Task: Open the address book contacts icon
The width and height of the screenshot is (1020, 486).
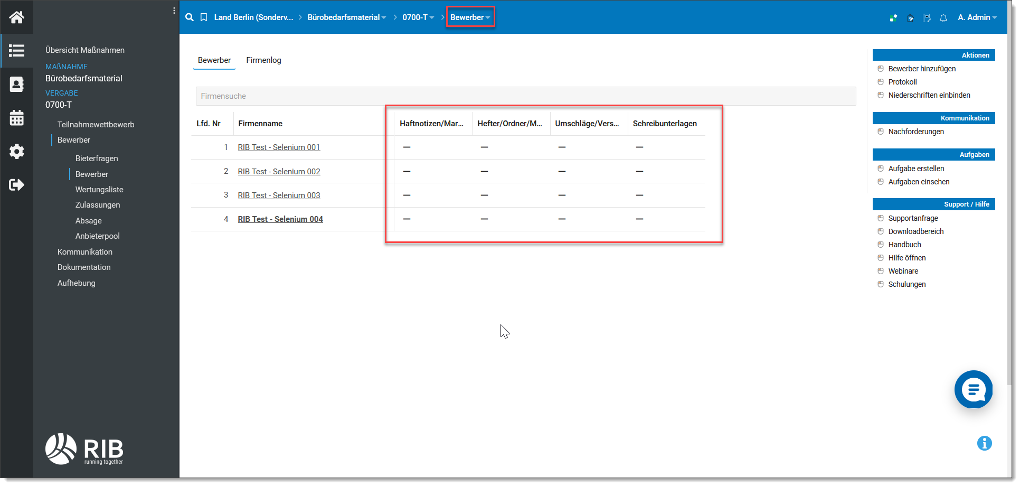Action: pyautogui.click(x=16, y=85)
